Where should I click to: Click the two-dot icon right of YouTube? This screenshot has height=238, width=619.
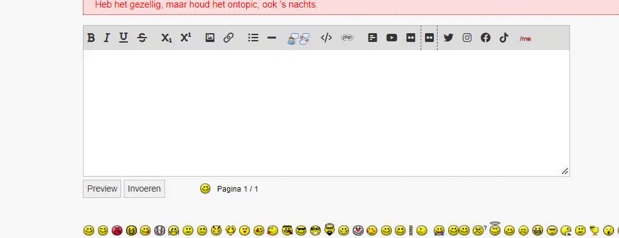coord(411,38)
